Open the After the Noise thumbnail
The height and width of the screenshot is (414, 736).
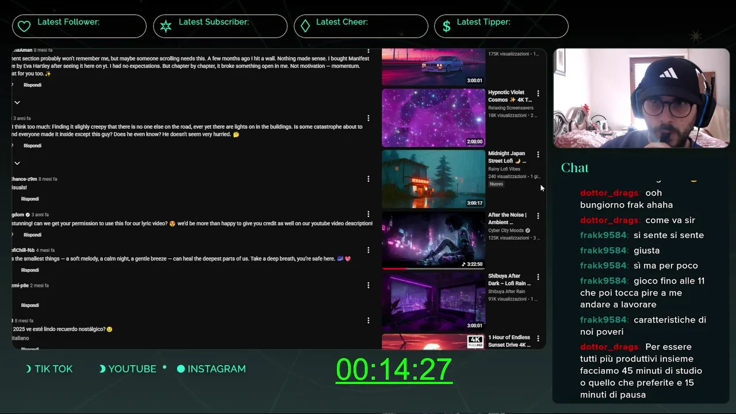pos(434,240)
